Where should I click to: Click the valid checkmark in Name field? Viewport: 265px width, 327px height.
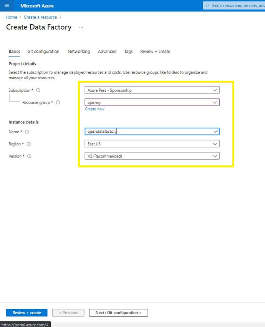tap(216, 132)
